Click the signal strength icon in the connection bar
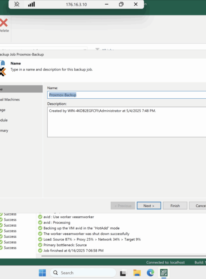The width and height of the screenshot is (206, 279). tap(31, 4)
